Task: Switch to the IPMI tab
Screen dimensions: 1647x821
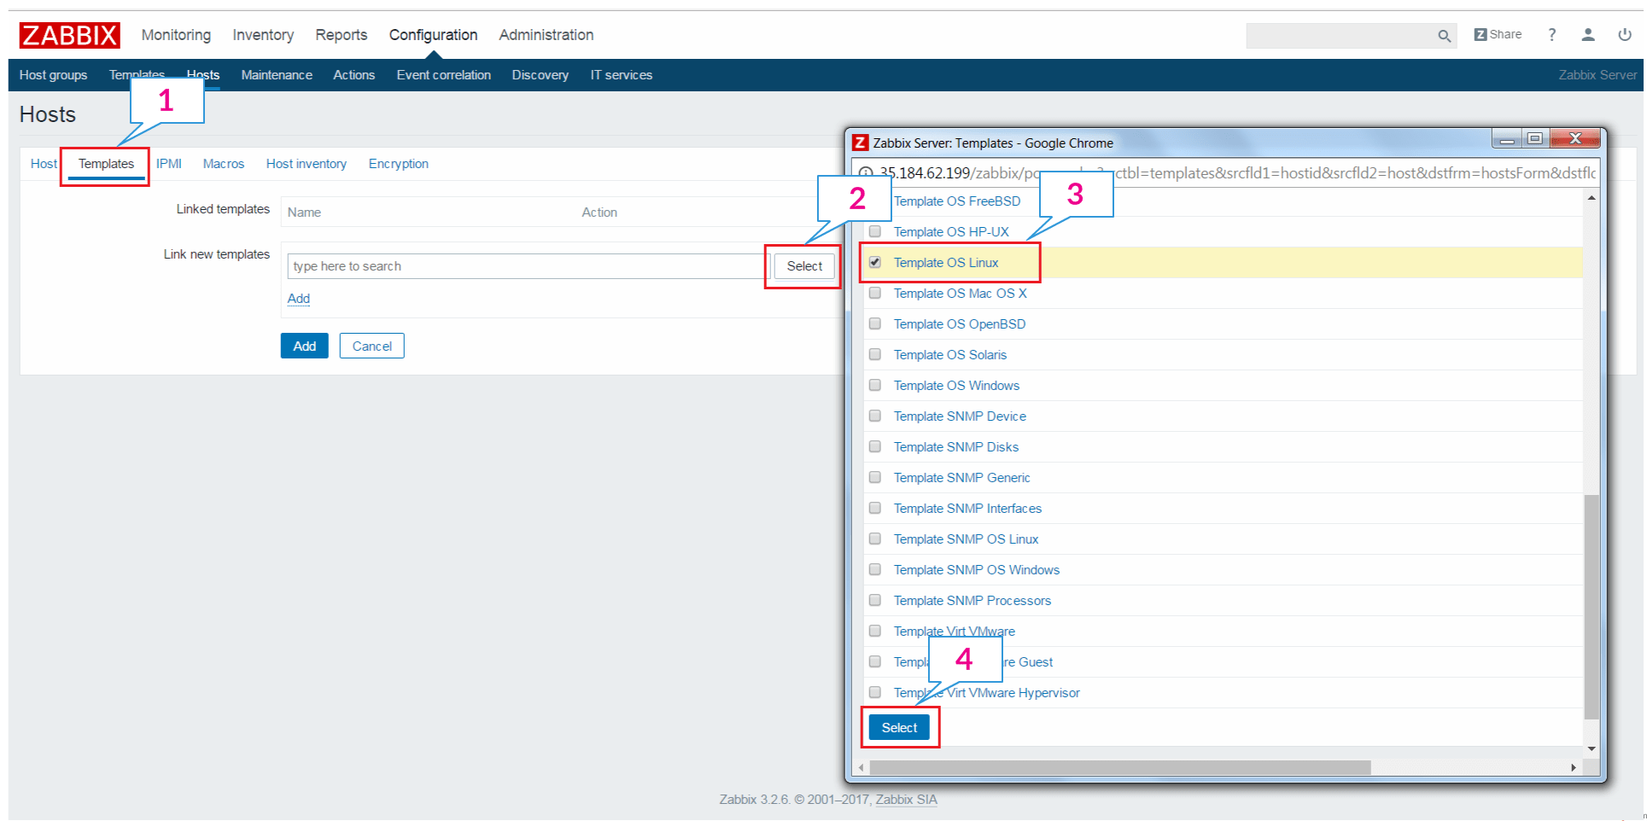Action: (169, 164)
